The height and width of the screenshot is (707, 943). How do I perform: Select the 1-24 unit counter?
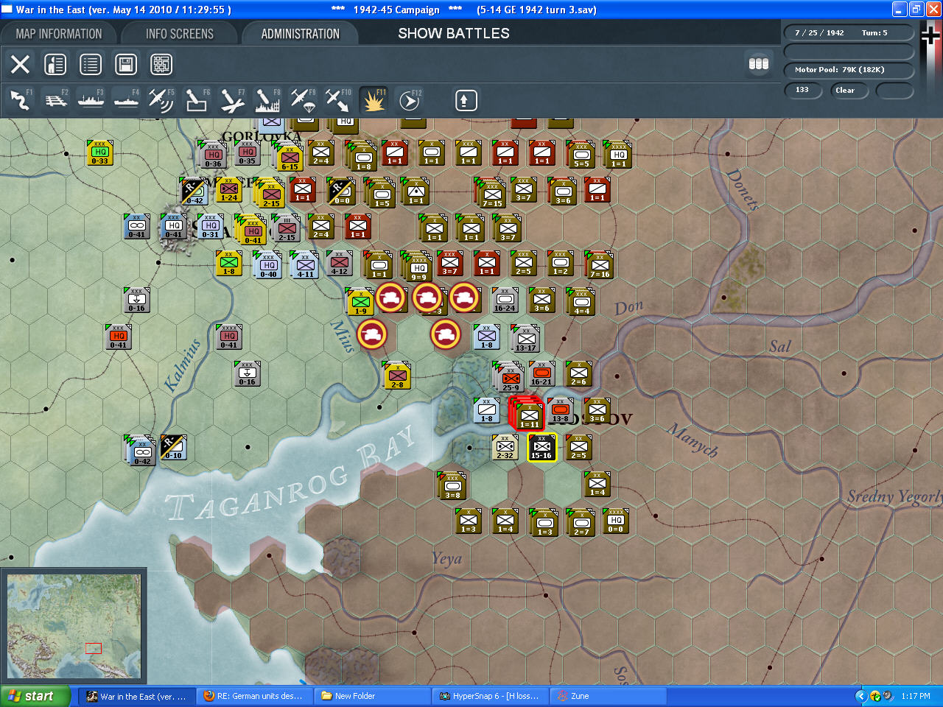pos(229,190)
